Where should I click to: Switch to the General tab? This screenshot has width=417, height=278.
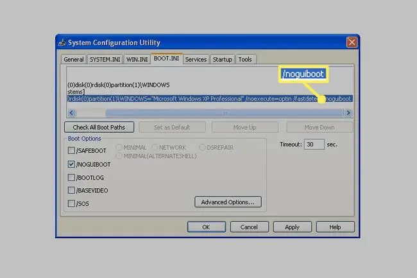74,59
